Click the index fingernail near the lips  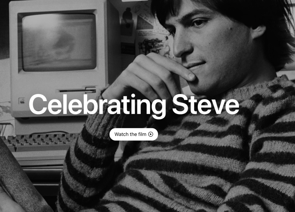(191, 76)
